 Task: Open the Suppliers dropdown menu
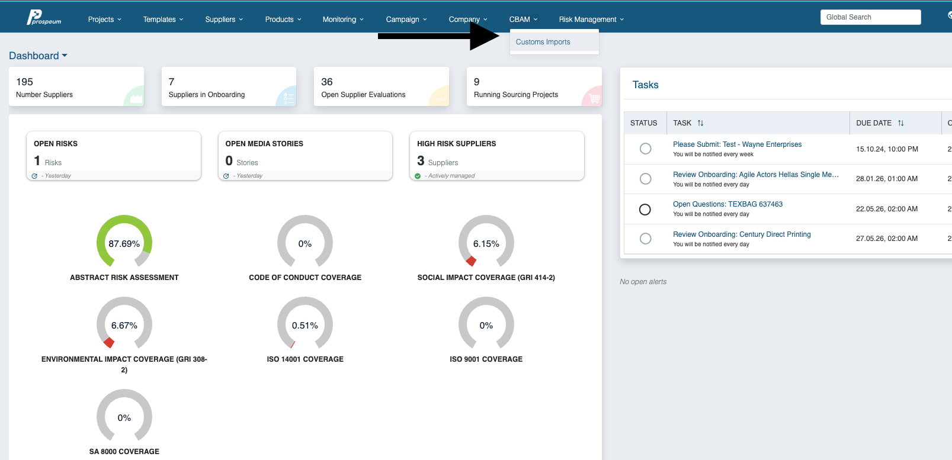pyautogui.click(x=224, y=20)
